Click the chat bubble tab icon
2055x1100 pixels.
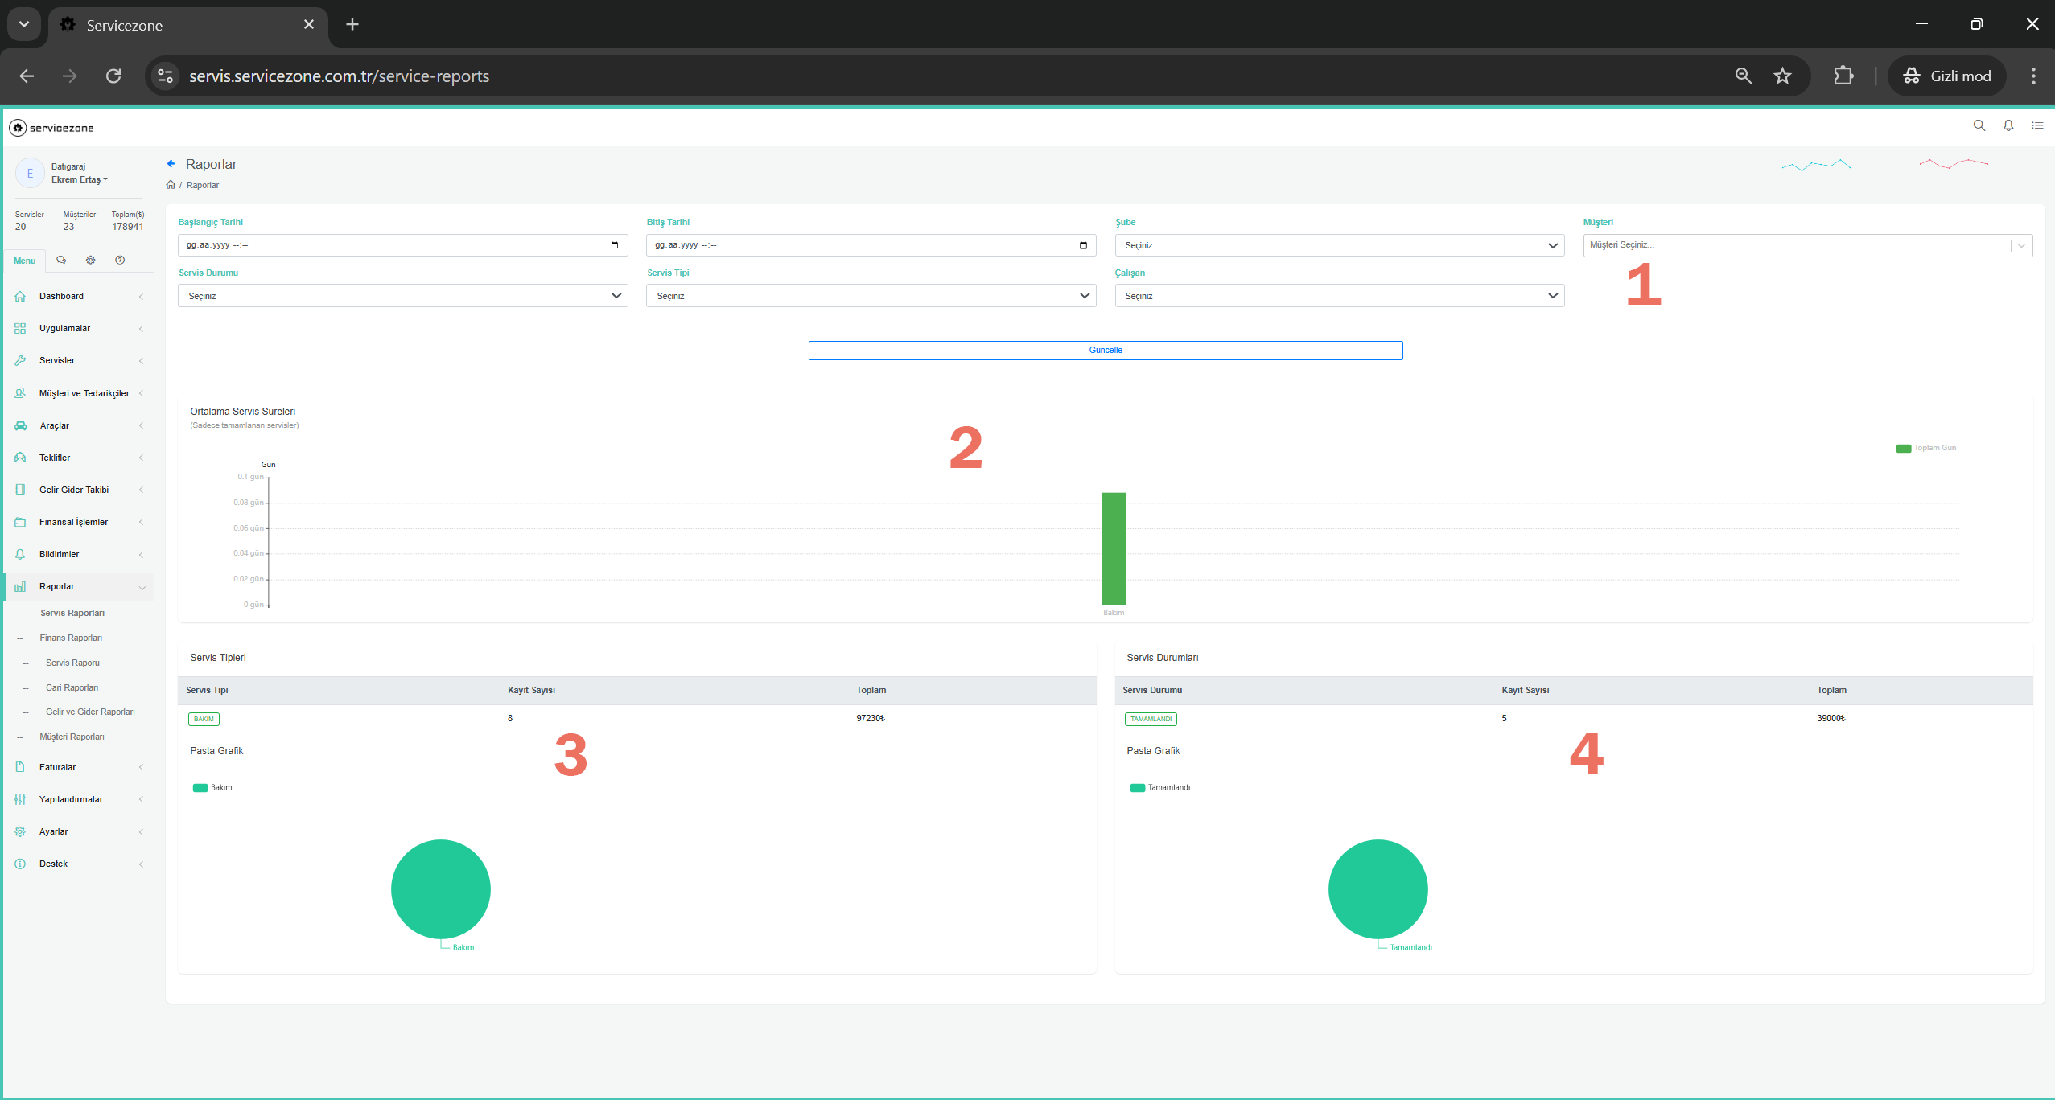pyautogui.click(x=61, y=260)
